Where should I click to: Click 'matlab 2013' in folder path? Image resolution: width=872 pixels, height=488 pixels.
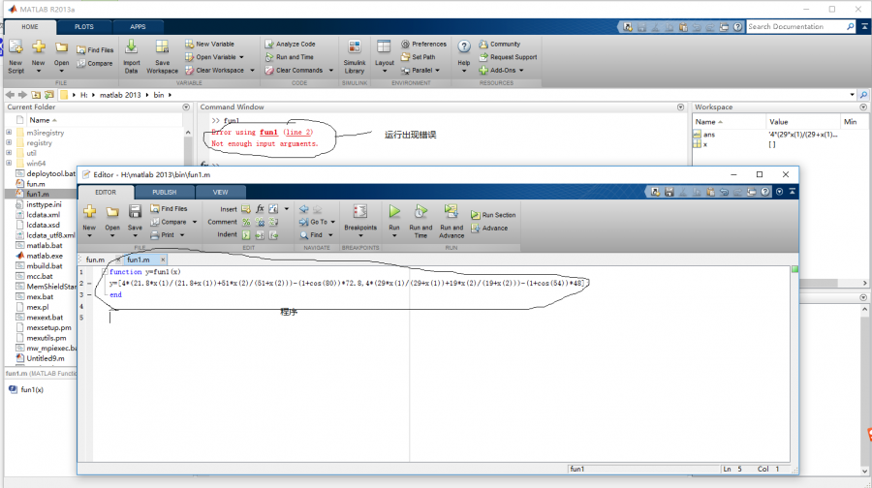click(x=120, y=95)
